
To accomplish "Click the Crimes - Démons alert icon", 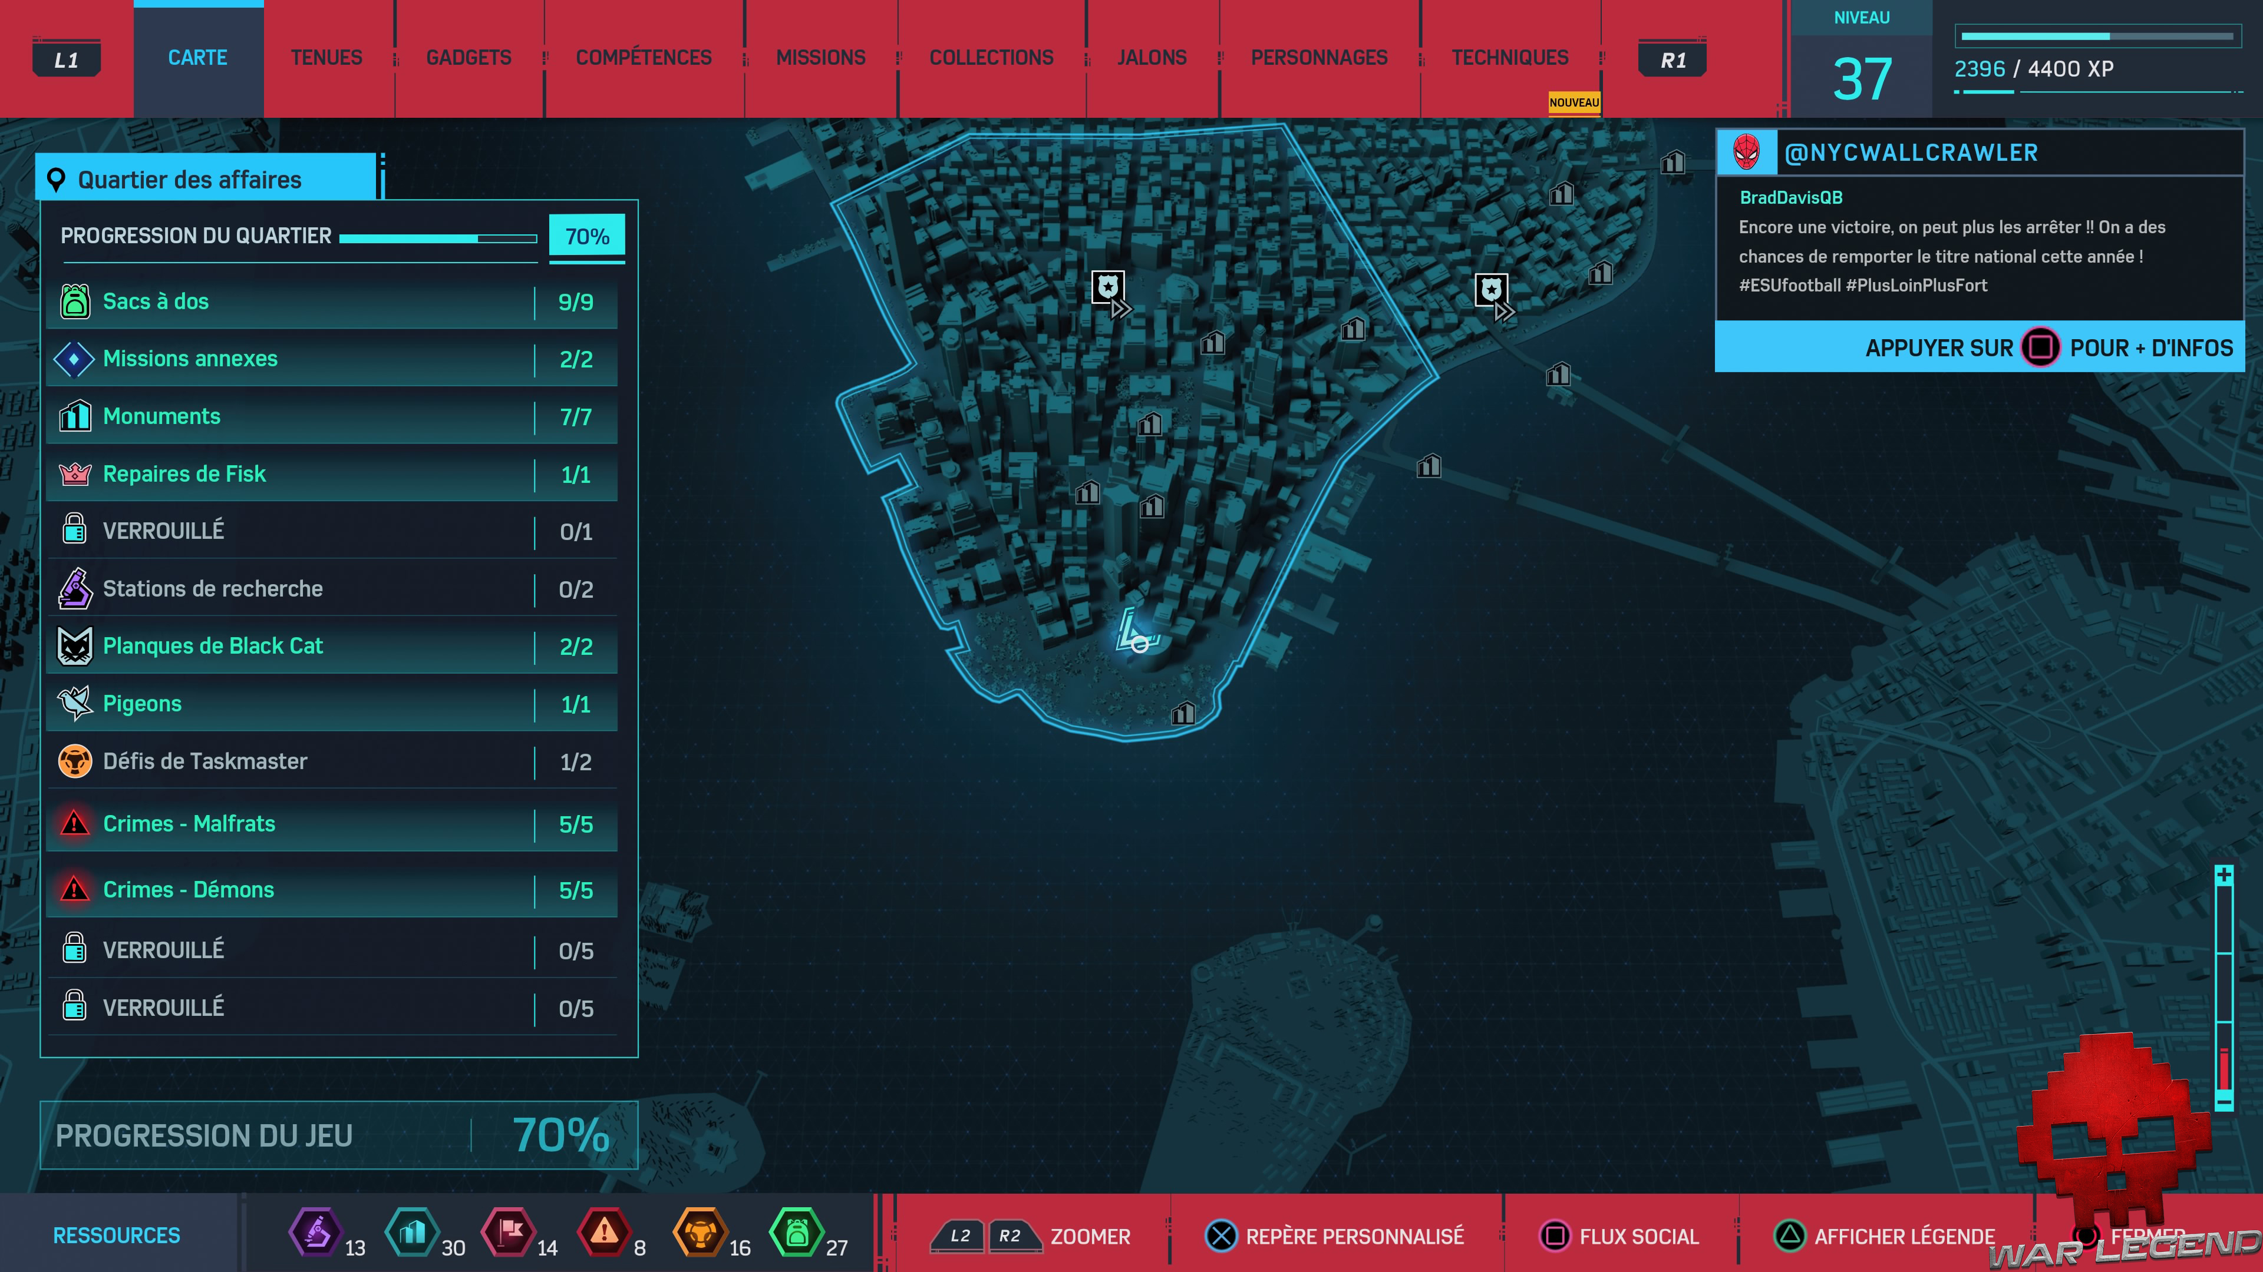I will tap(75, 889).
